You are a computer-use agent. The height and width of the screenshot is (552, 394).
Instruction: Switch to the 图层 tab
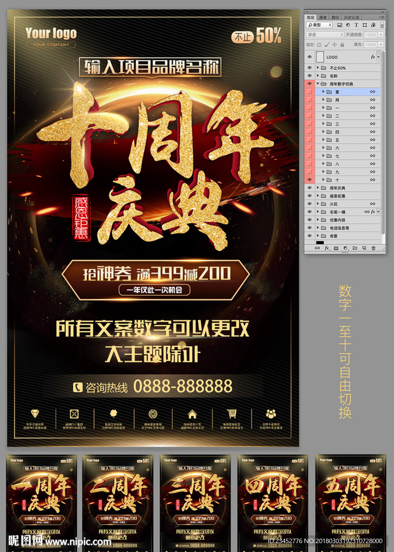click(x=311, y=17)
